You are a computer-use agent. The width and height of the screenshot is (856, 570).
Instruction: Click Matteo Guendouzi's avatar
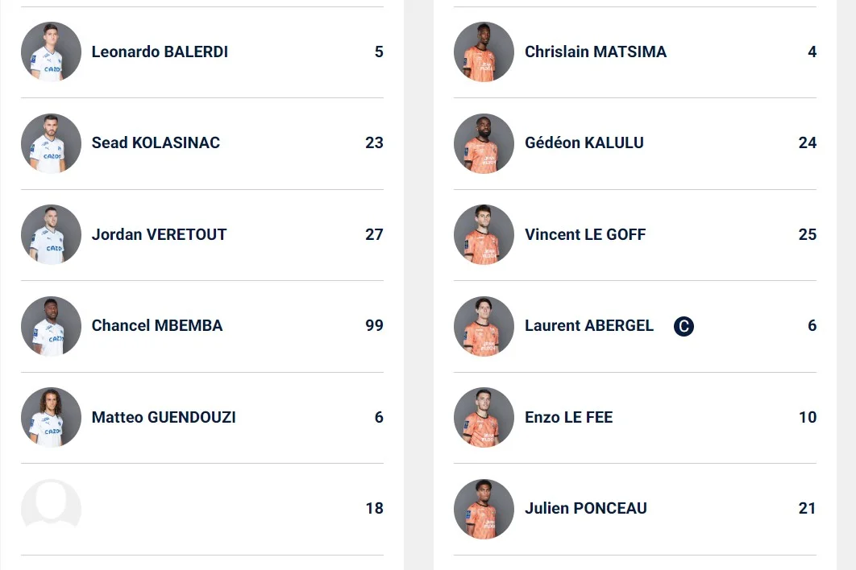[x=51, y=417]
